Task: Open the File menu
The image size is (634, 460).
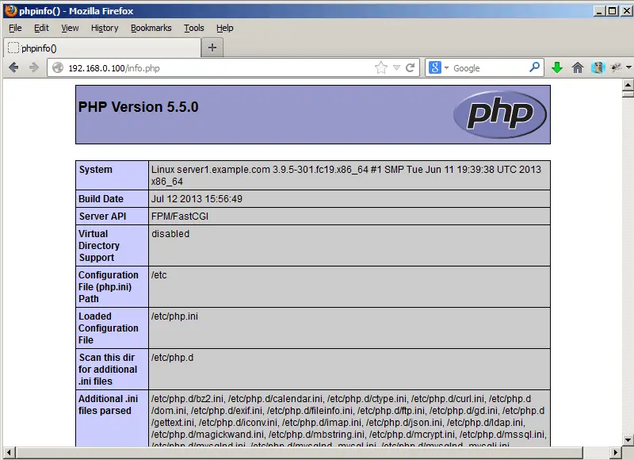Action: point(15,28)
